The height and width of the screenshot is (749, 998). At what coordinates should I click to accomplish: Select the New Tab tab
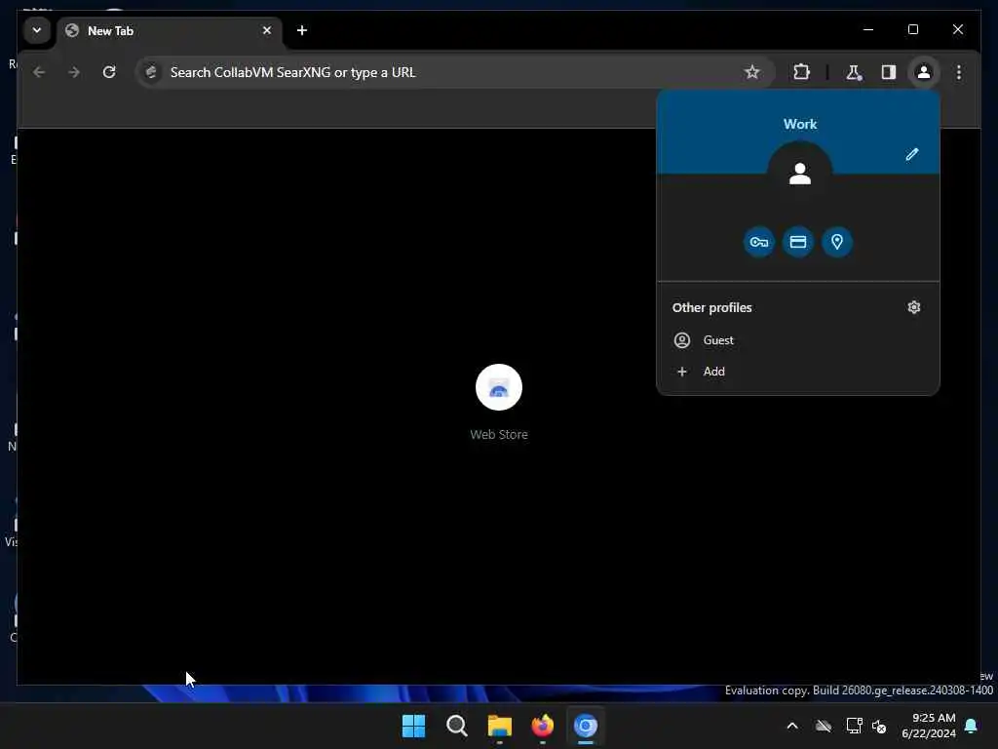pos(170,30)
